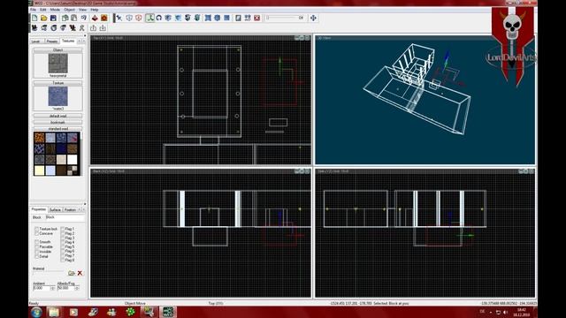This screenshot has height=318, width=566.
Task: Click the Save disk icon
Action: [x=53, y=18]
